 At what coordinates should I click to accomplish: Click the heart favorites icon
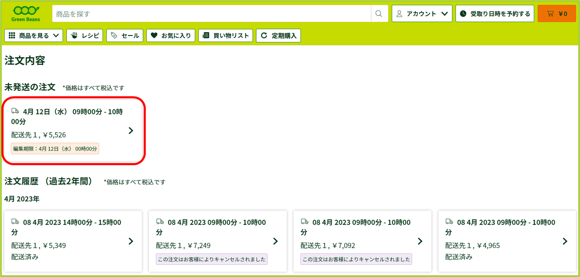point(154,35)
